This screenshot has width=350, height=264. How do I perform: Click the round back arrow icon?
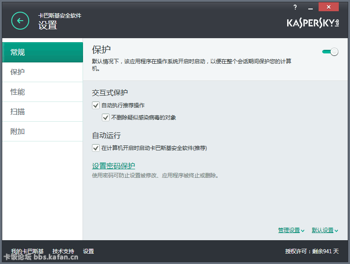20,21
